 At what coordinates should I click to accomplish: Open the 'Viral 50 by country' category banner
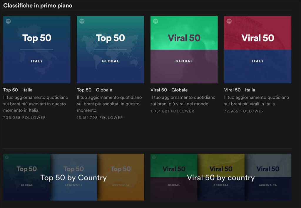click(x=221, y=177)
